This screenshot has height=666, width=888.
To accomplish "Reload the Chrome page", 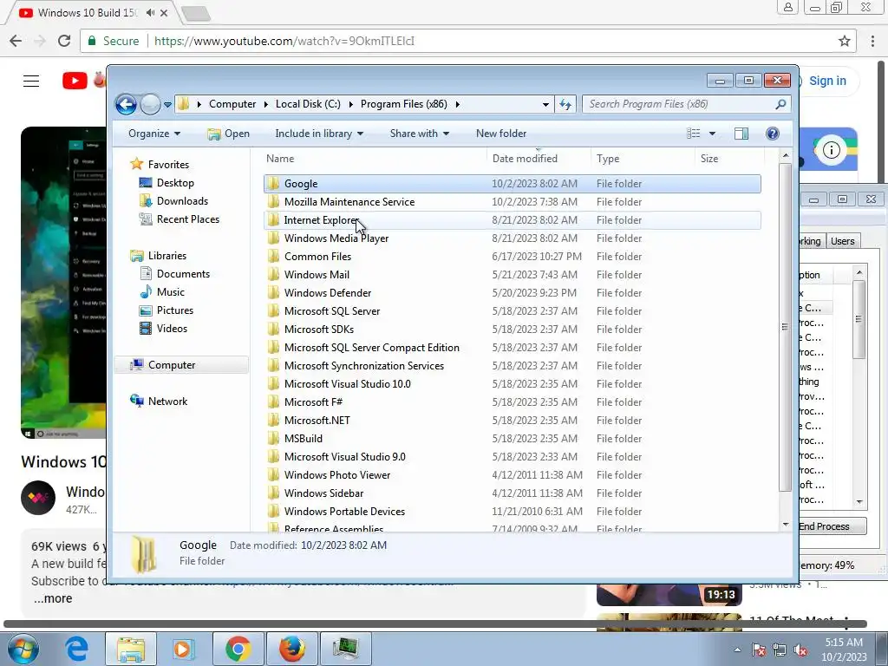I will pyautogui.click(x=64, y=41).
